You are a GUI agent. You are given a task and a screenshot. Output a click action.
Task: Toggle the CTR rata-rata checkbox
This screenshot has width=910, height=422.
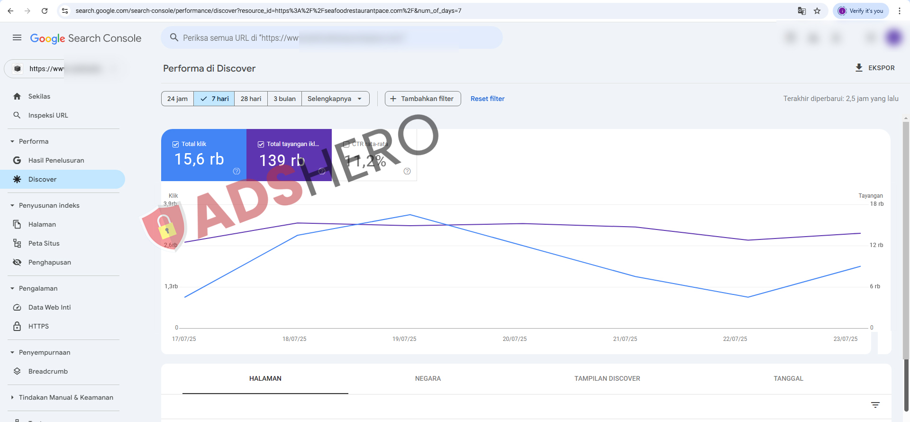pyautogui.click(x=346, y=144)
